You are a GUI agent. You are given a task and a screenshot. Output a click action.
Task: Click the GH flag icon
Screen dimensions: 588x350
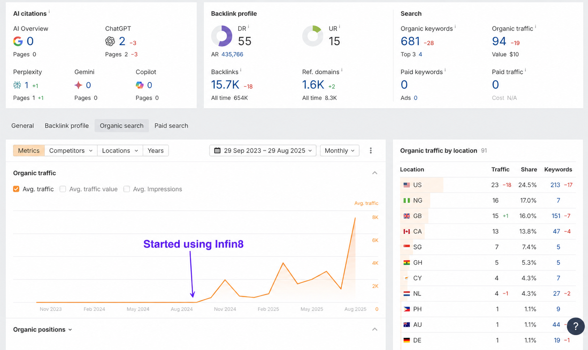(x=407, y=262)
